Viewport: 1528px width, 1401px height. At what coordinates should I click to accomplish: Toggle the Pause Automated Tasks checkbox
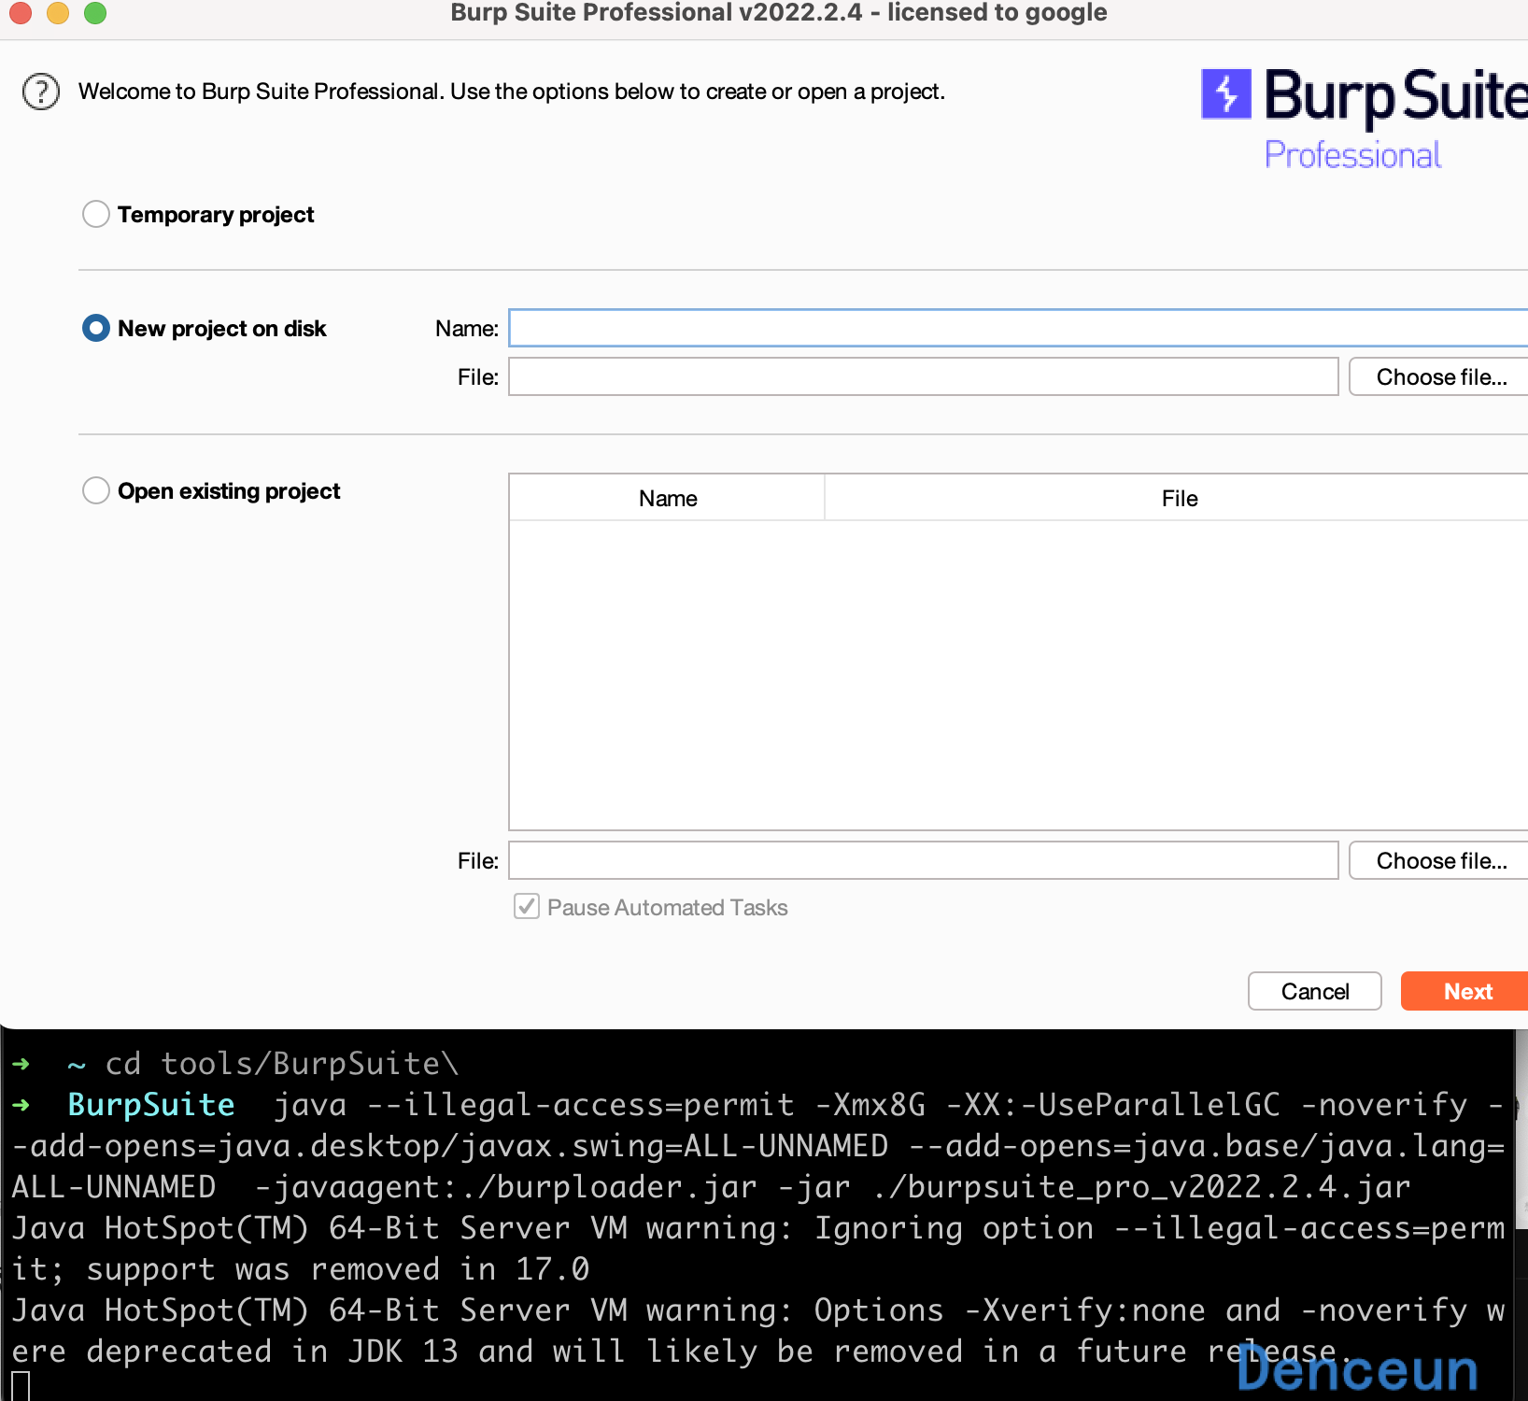[527, 907]
